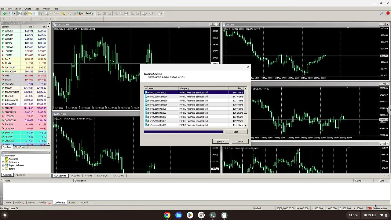
Task: Toggle the Chart Shift icon
Action: click(138, 13)
